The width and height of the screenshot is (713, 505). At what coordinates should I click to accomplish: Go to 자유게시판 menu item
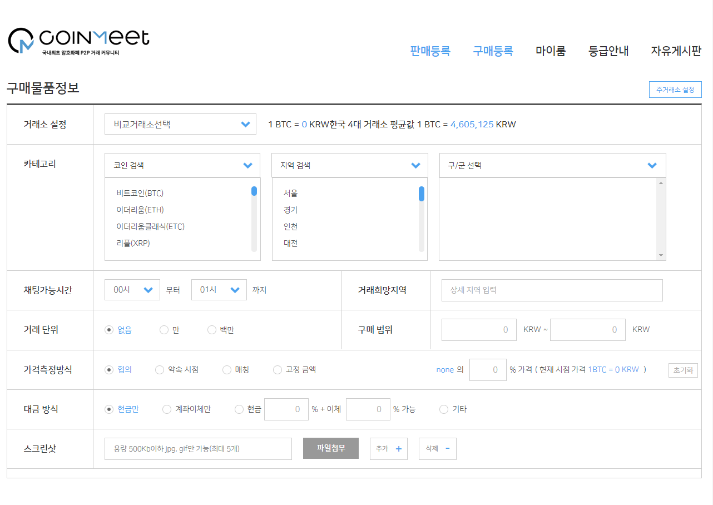point(676,51)
